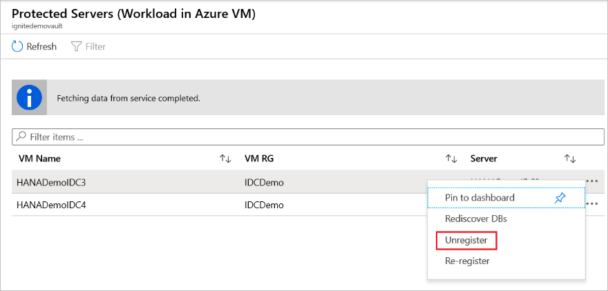Click the magnifier icon in the filter box
The height and width of the screenshot is (291, 608).
tap(21, 137)
